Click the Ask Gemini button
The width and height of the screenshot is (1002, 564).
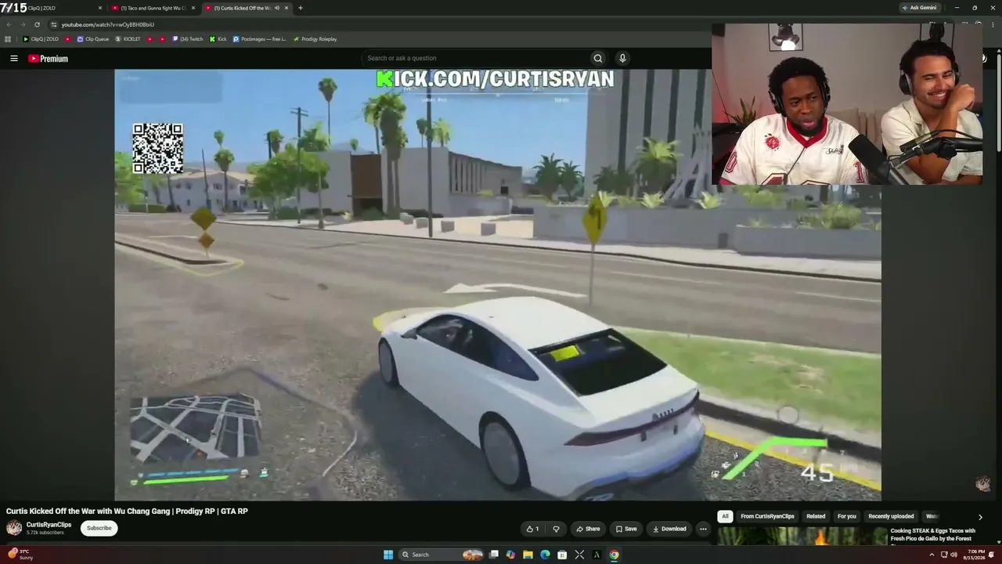[919, 8]
